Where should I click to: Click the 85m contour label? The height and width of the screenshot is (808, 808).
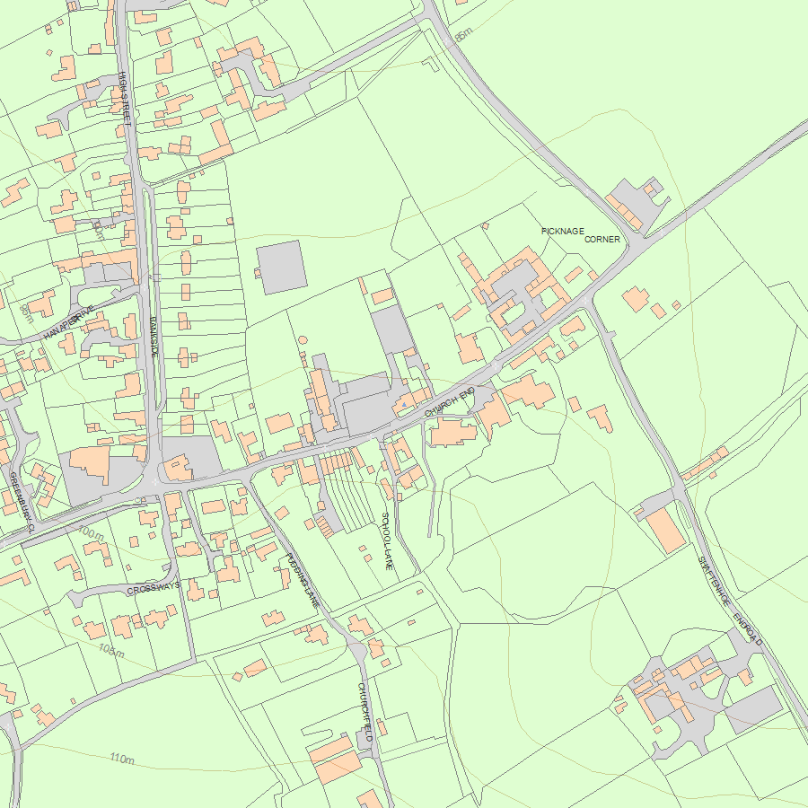(463, 34)
